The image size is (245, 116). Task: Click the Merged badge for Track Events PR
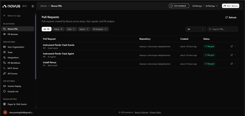pos(209,46)
